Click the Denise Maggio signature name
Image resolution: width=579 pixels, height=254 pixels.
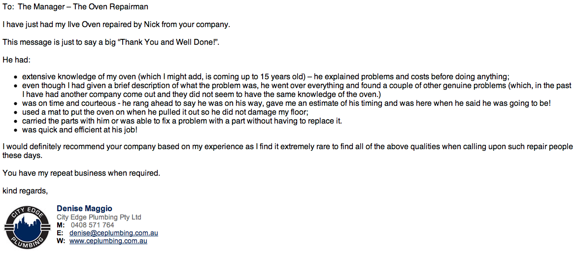(x=84, y=209)
